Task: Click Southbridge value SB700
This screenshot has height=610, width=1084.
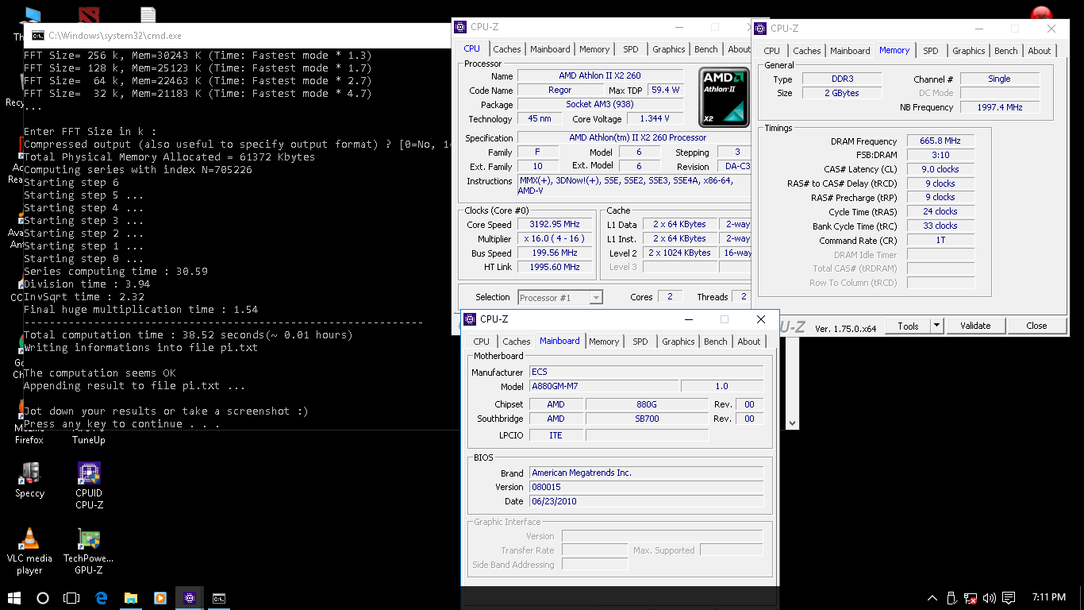Action: [647, 419]
